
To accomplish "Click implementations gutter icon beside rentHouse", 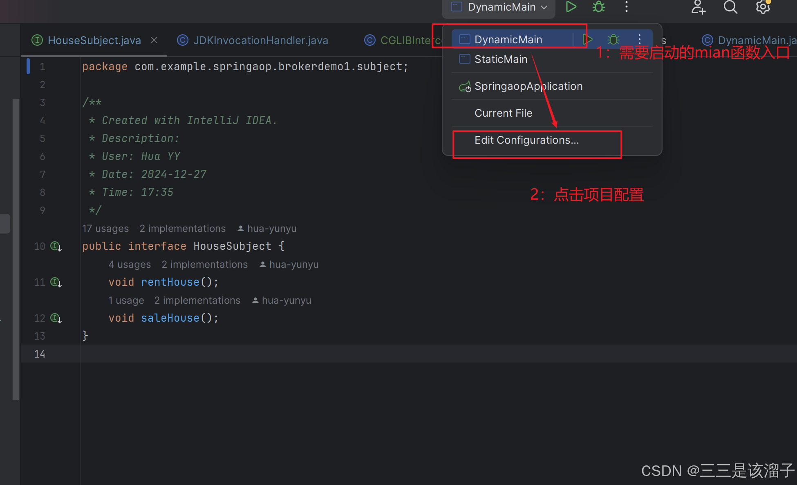I will [56, 282].
